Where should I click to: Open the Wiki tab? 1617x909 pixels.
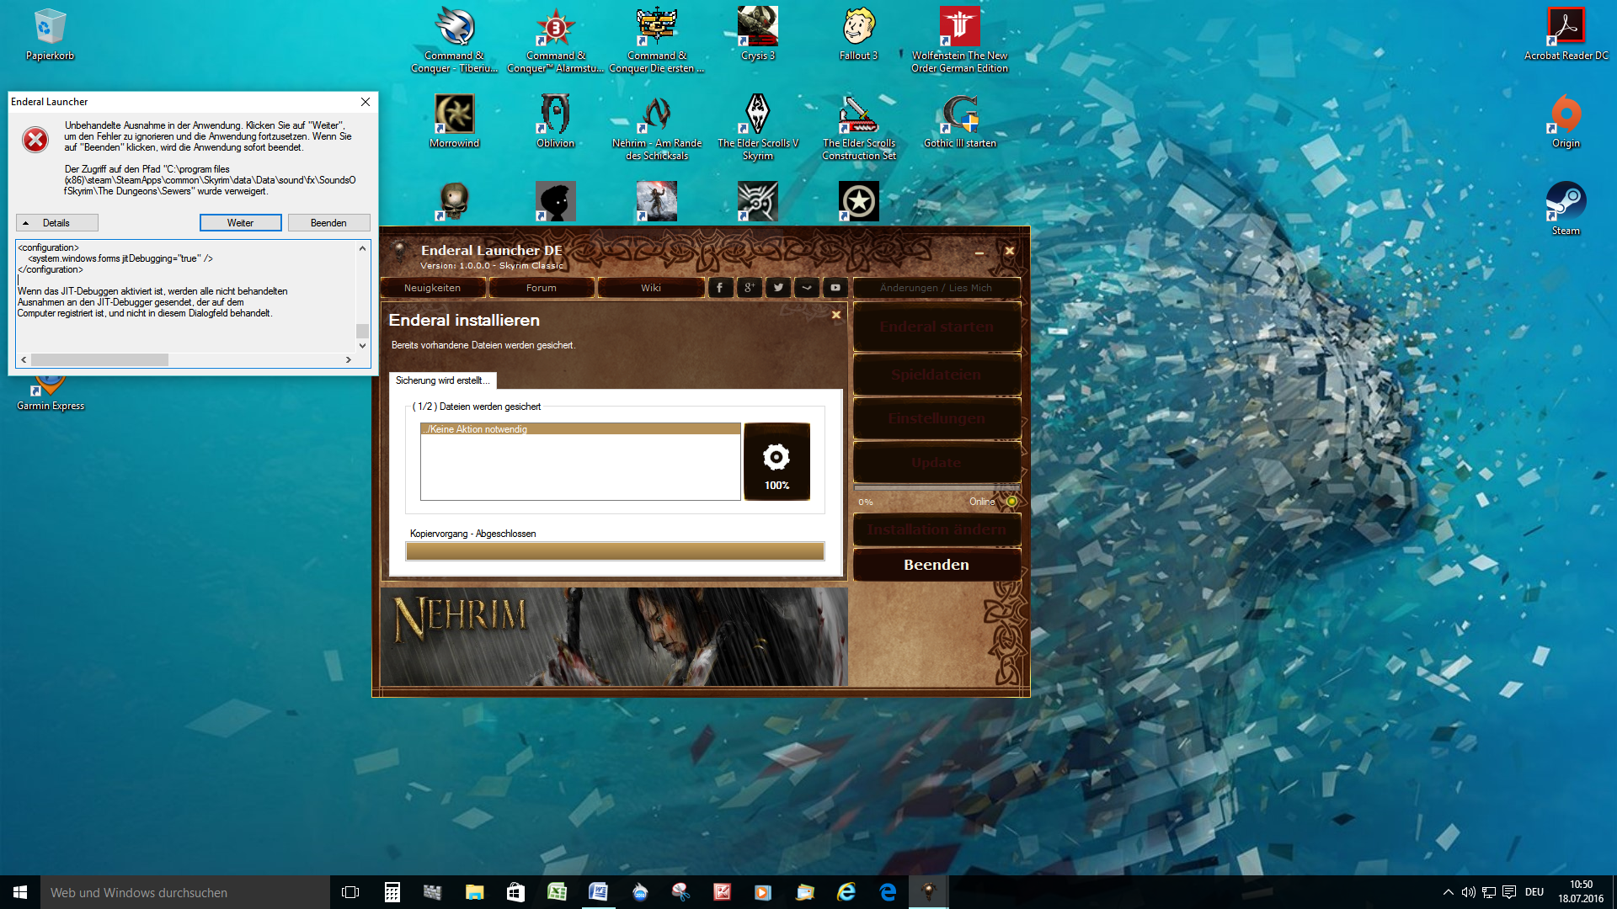pos(650,288)
